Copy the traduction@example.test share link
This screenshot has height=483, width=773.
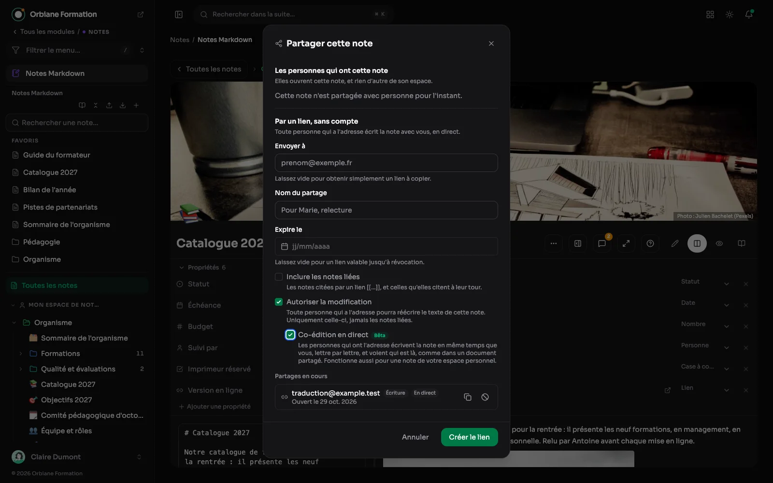click(468, 397)
